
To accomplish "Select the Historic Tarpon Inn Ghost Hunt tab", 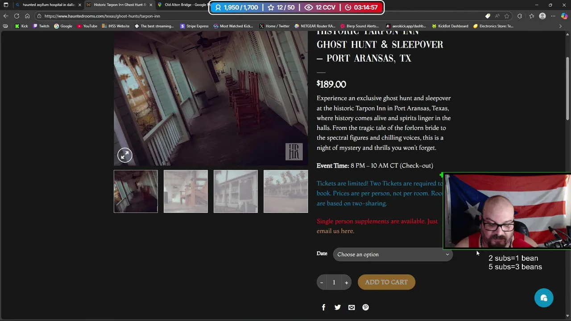I will (x=119, y=5).
